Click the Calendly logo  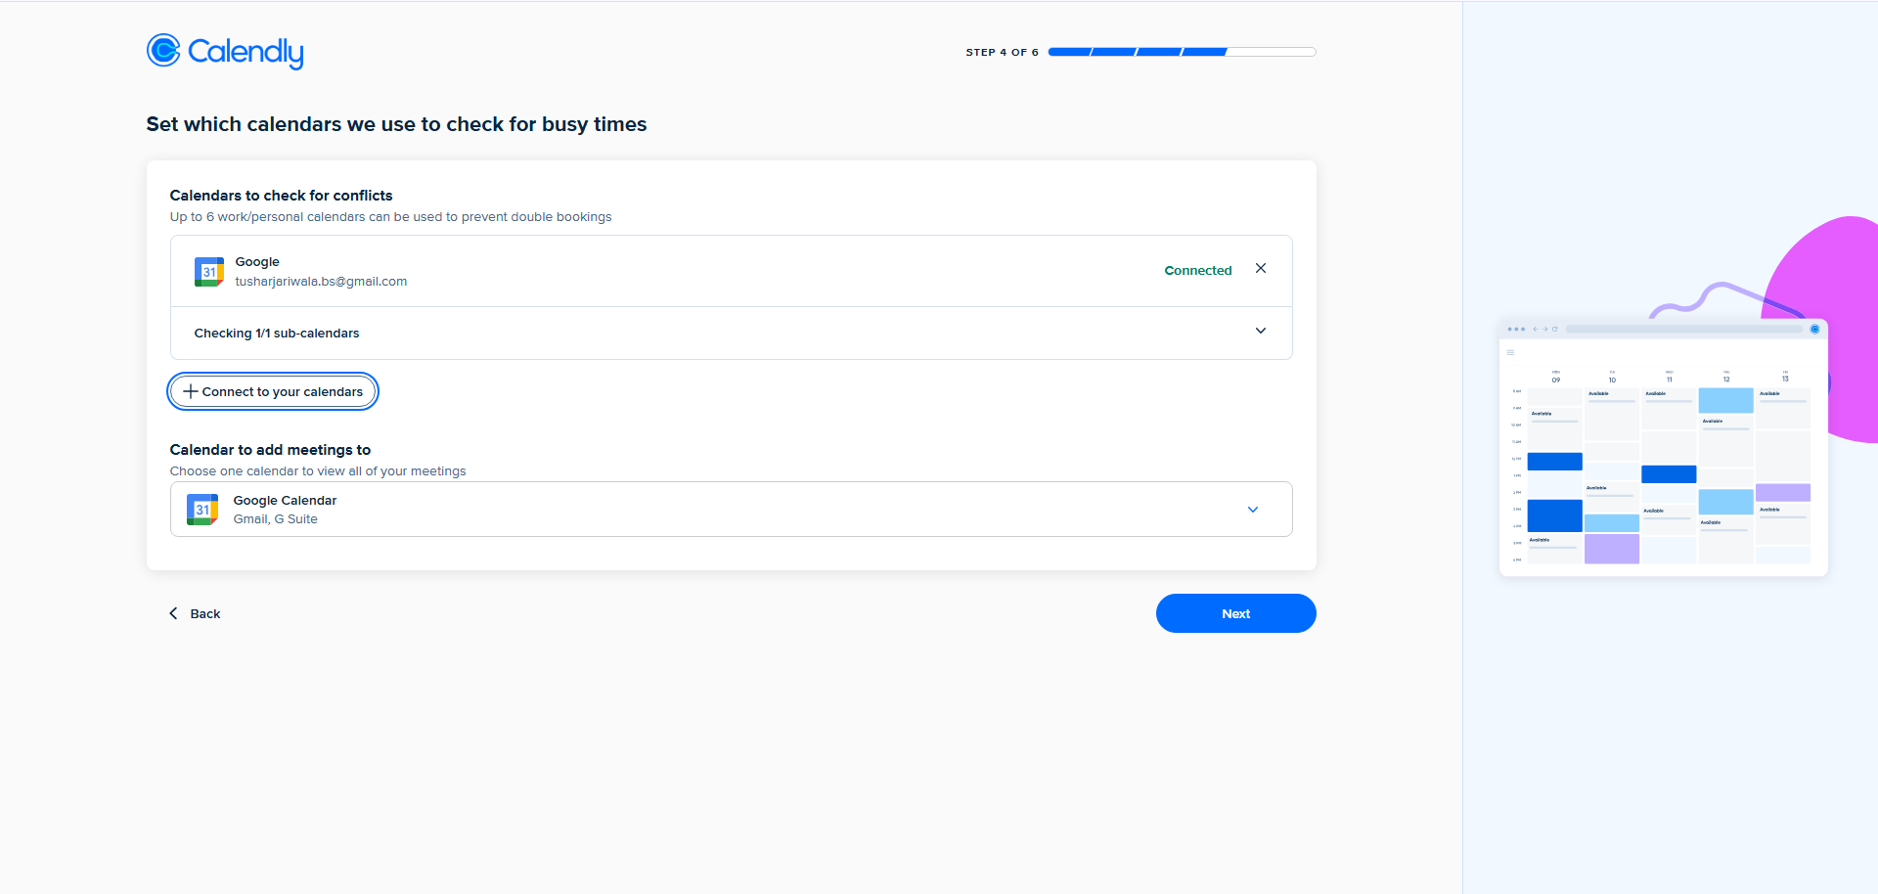(x=224, y=51)
